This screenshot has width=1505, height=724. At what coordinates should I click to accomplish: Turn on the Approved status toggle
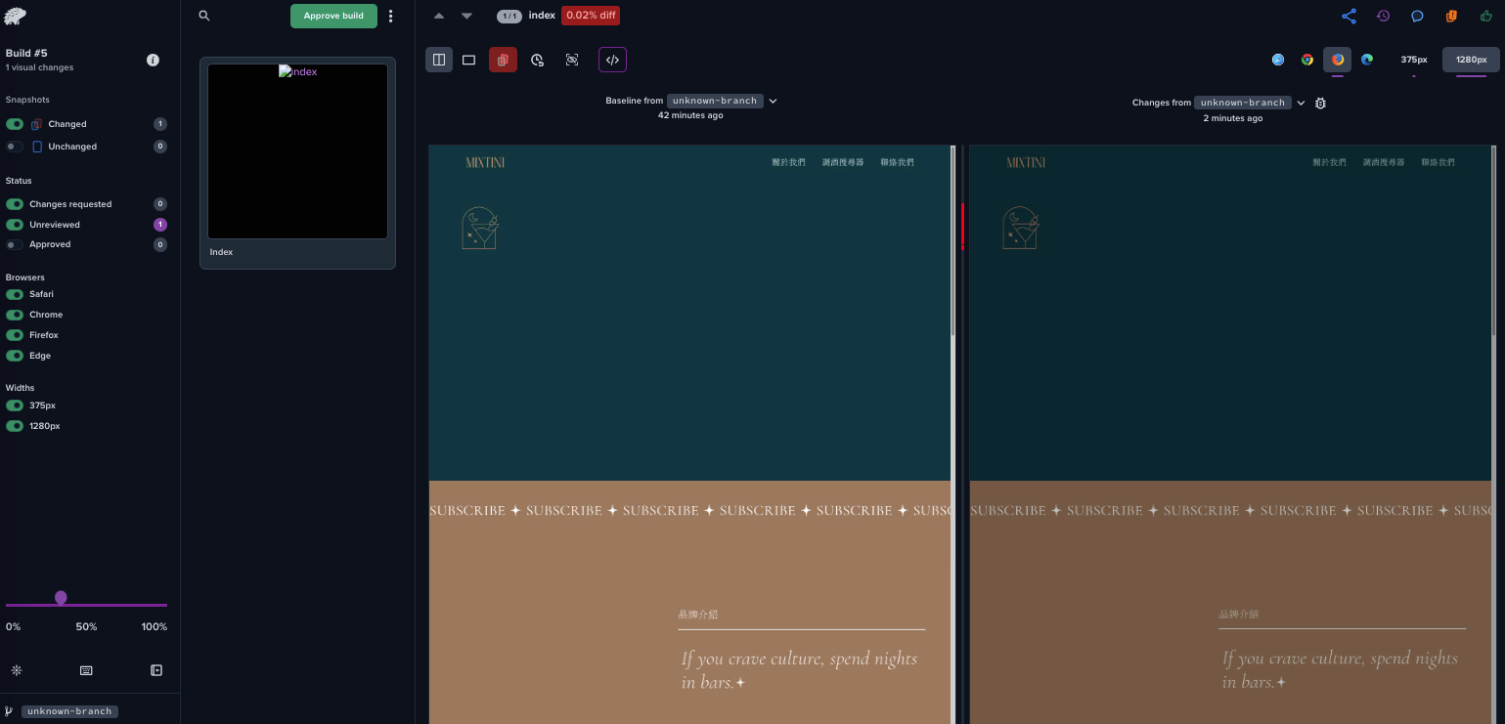click(x=15, y=244)
